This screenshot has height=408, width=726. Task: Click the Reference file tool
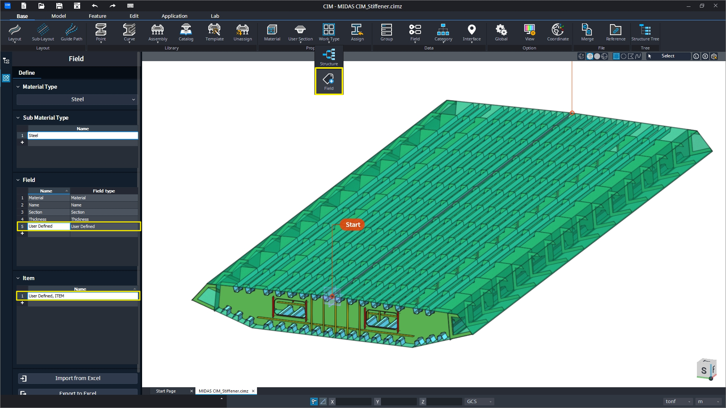pos(616,32)
